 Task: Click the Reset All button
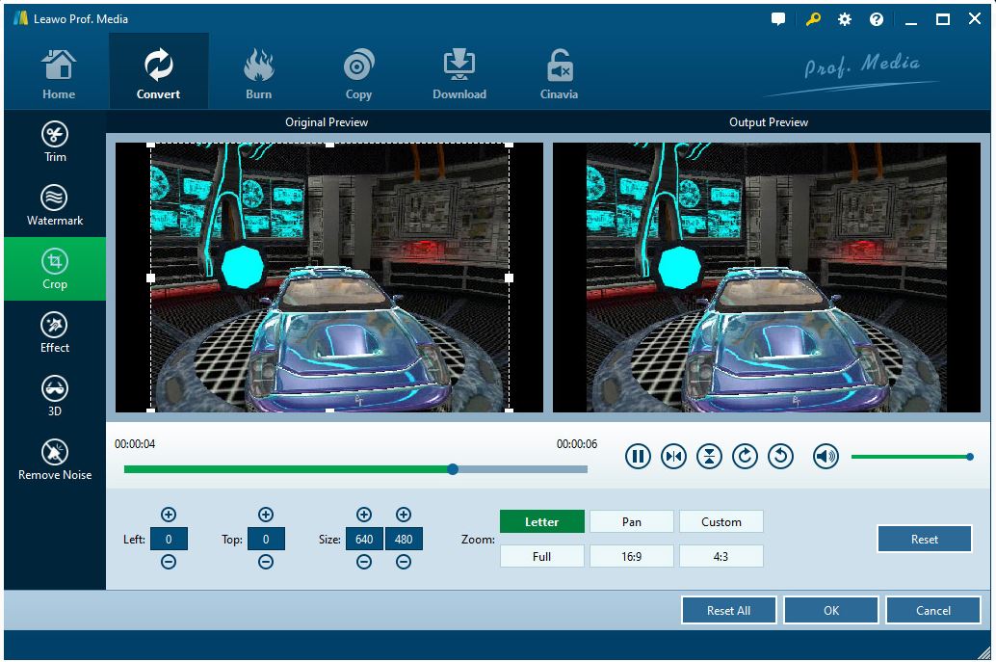coord(728,610)
